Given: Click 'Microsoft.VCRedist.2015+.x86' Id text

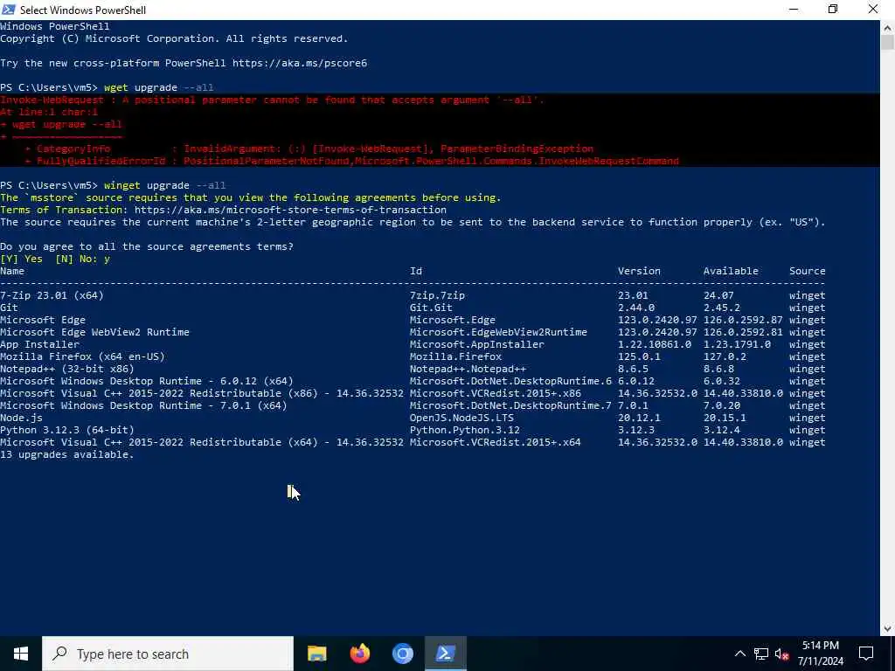Looking at the screenshot, I should [x=495, y=394].
